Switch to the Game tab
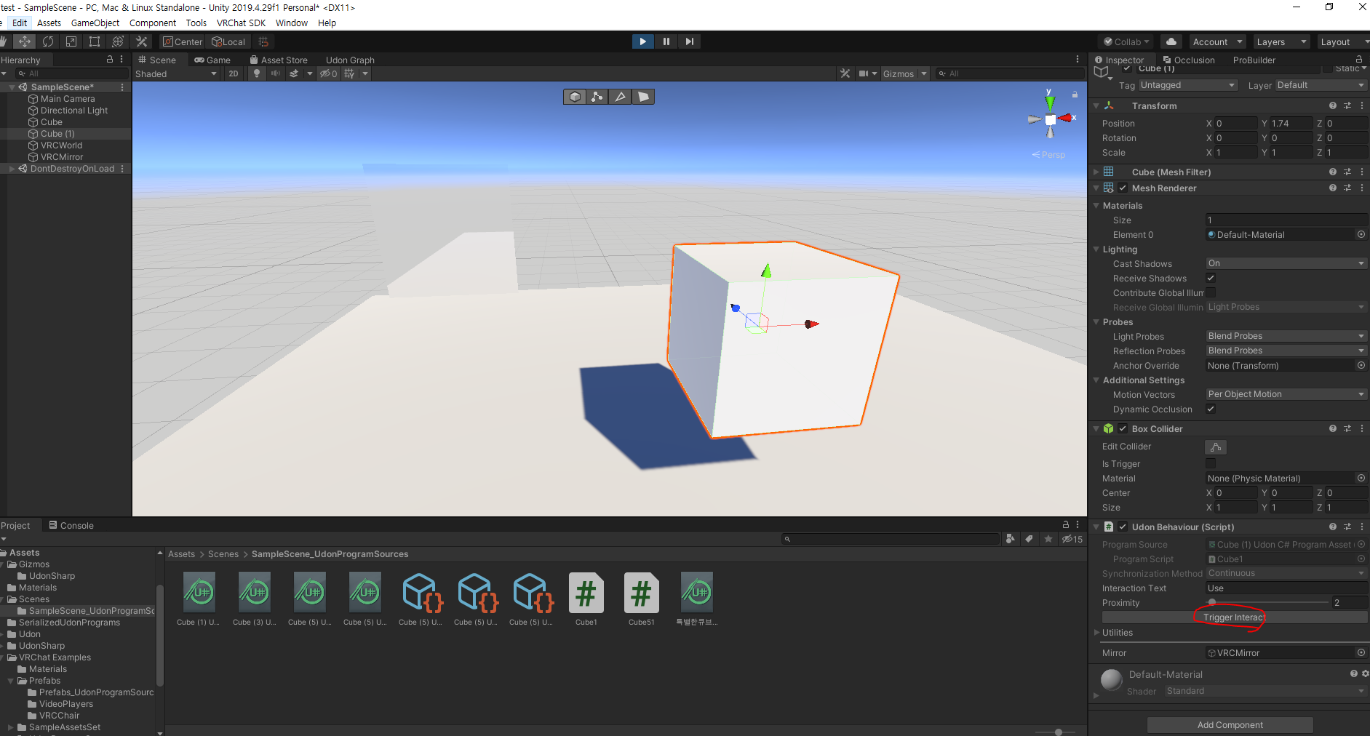 tap(212, 60)
